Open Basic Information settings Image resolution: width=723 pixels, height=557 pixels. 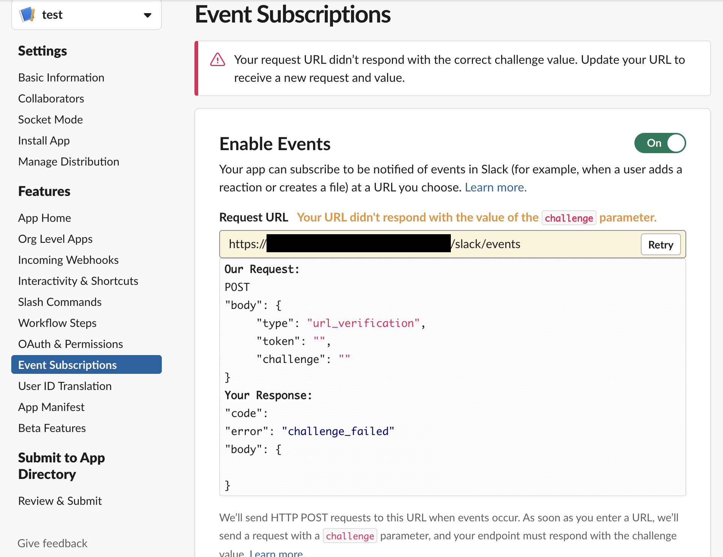pyautogui.click(x=61, y=77)
